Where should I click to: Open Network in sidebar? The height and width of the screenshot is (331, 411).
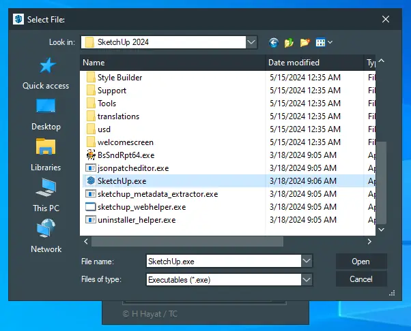(x=46, y=236)
